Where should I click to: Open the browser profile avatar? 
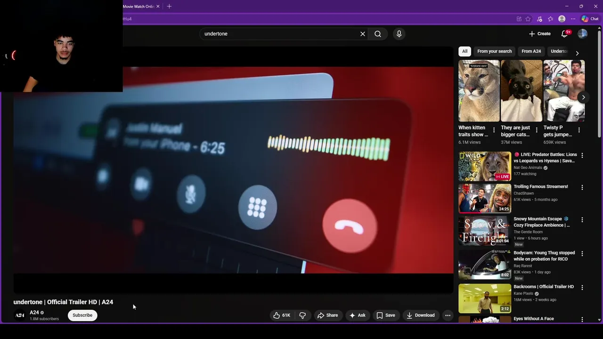(x=562, y=19)
